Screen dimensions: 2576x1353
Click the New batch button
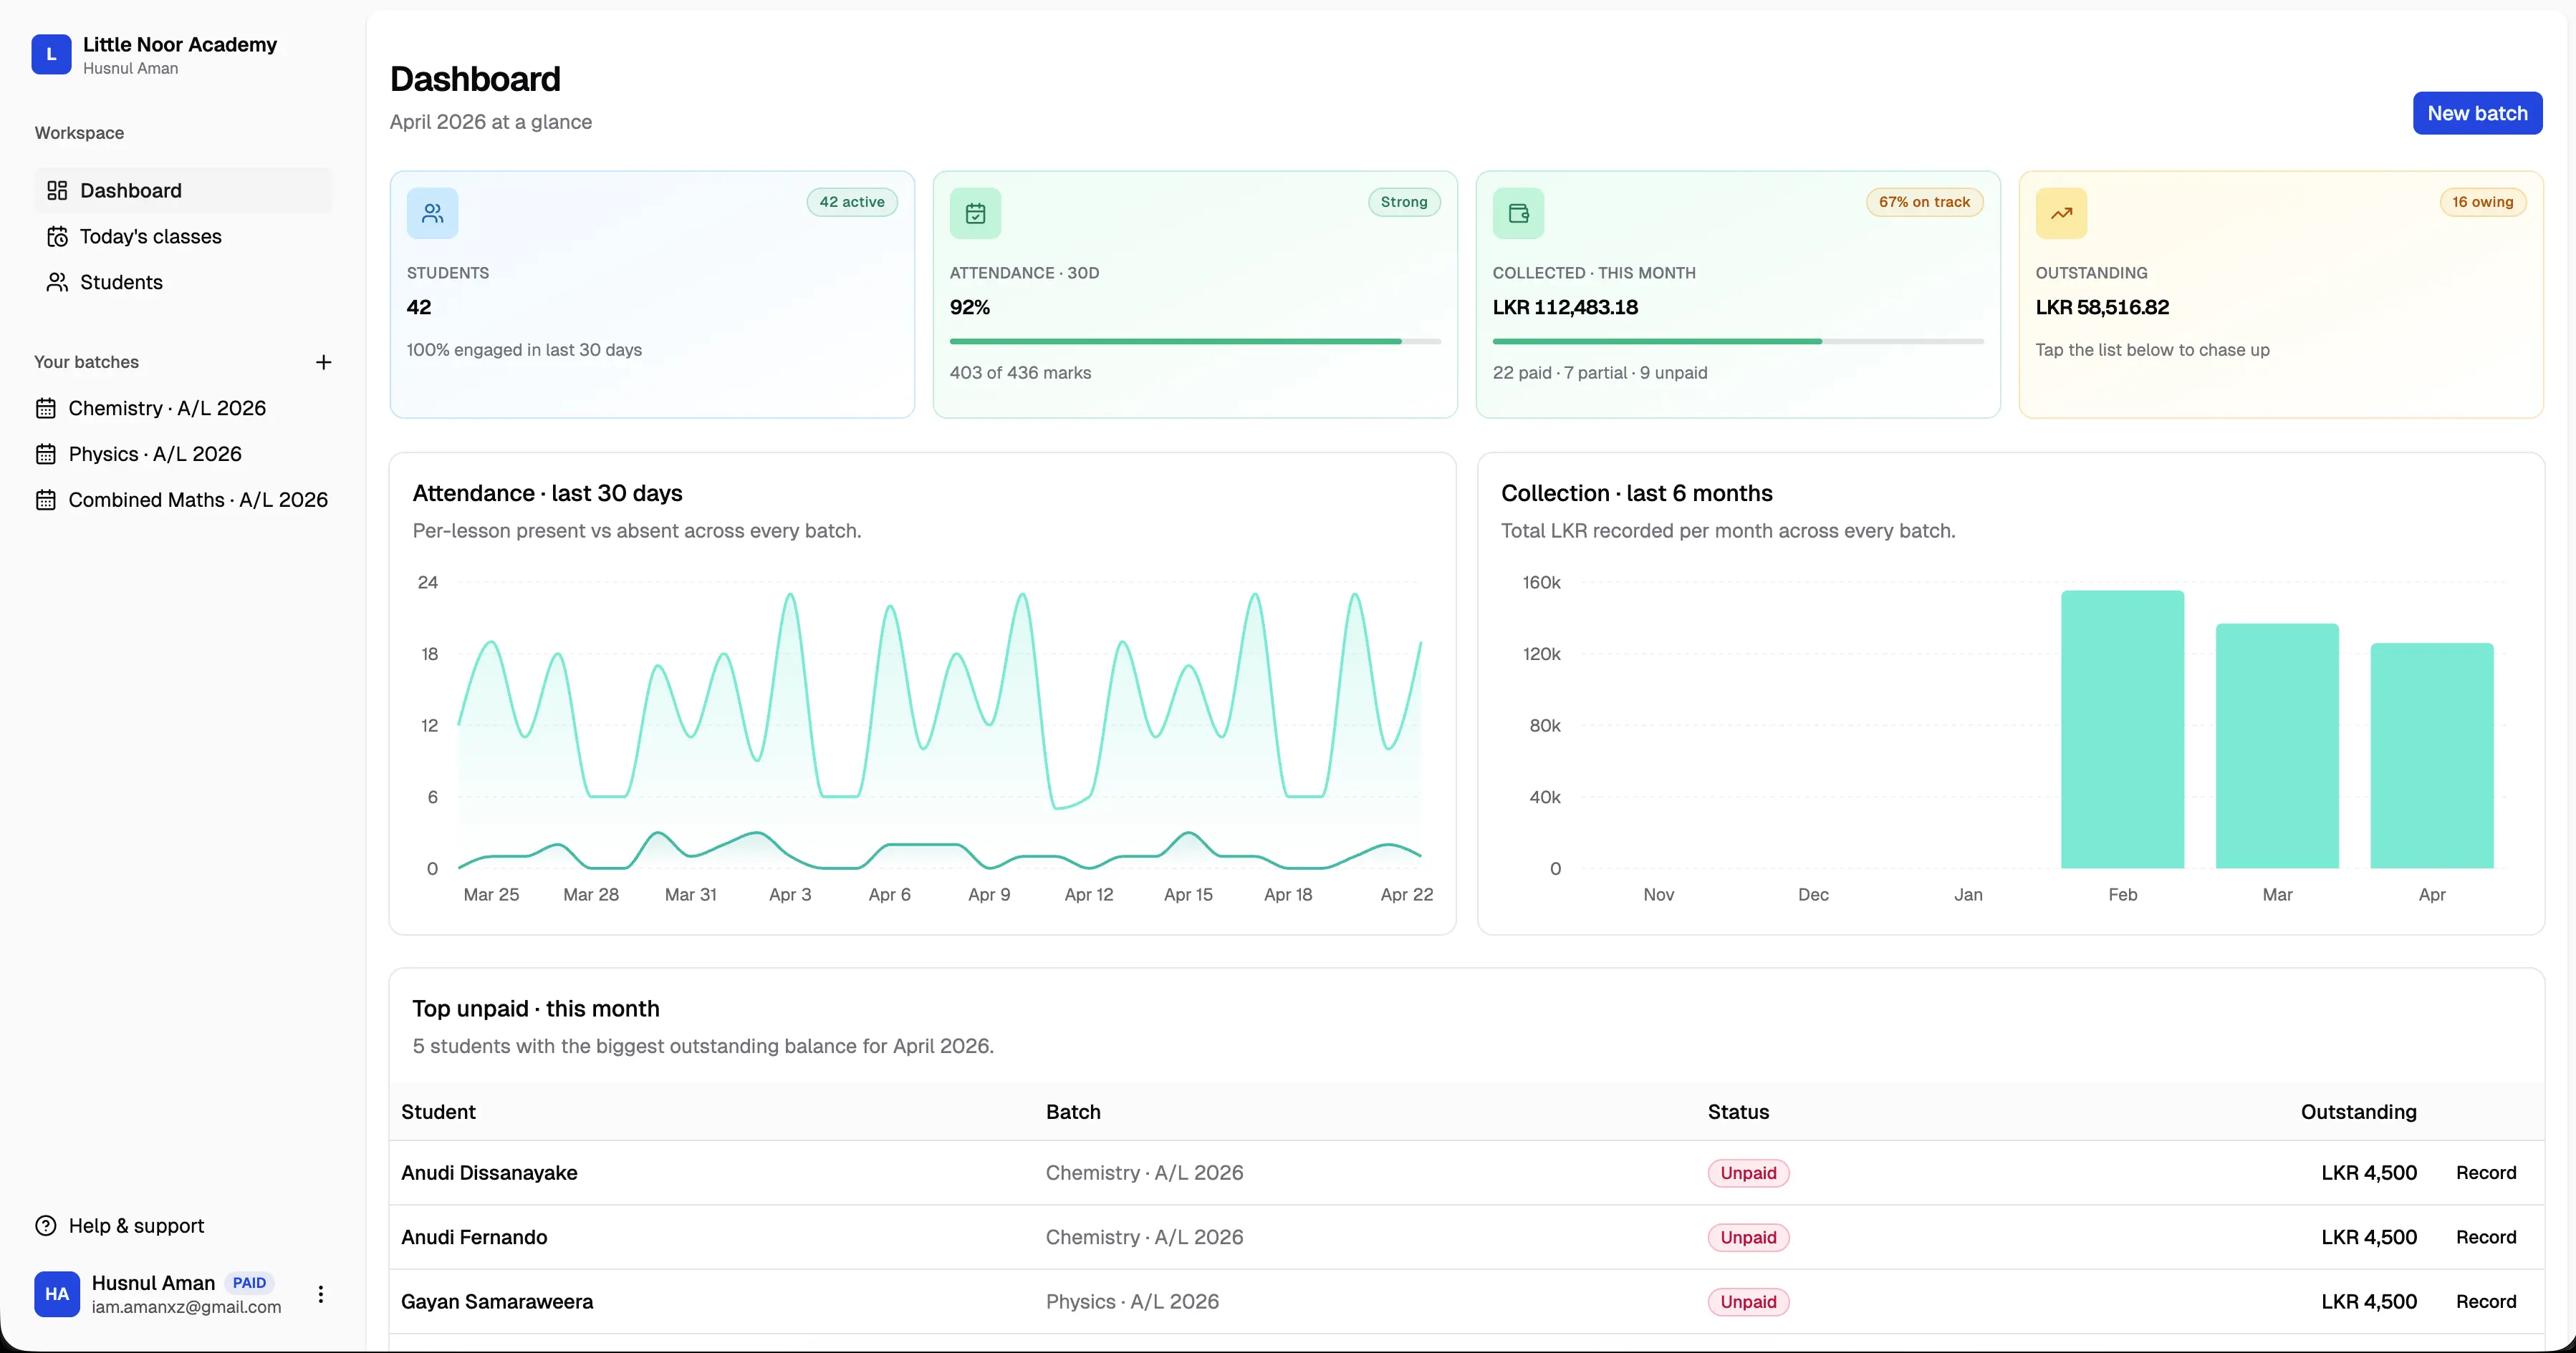coord(2477,113)
